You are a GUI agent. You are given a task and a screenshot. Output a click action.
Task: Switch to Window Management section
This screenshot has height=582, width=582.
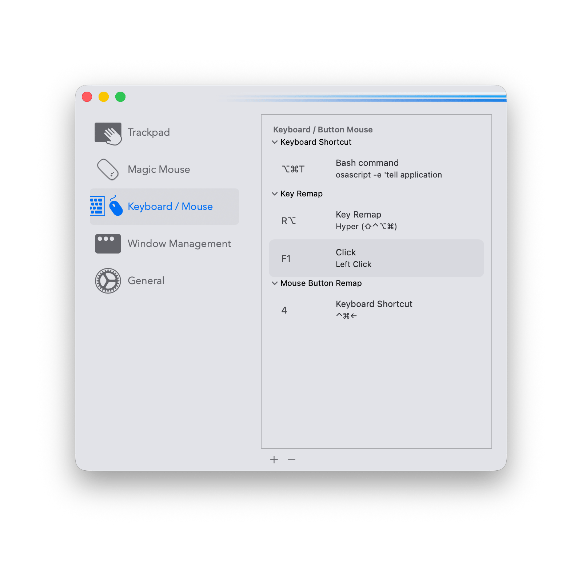coord(179,244)
